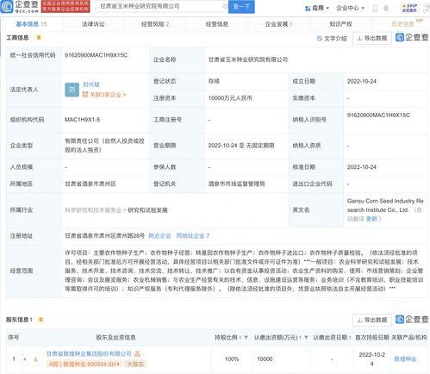Viewport: 430px width, 374px height.
Task: Open the 同地址企业 7 link
Action: 193,236
